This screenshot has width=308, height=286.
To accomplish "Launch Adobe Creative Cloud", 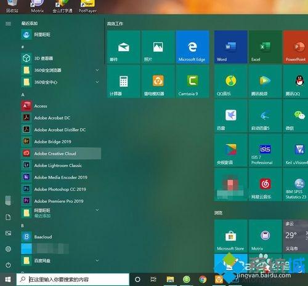I will [x=61, y=153].
